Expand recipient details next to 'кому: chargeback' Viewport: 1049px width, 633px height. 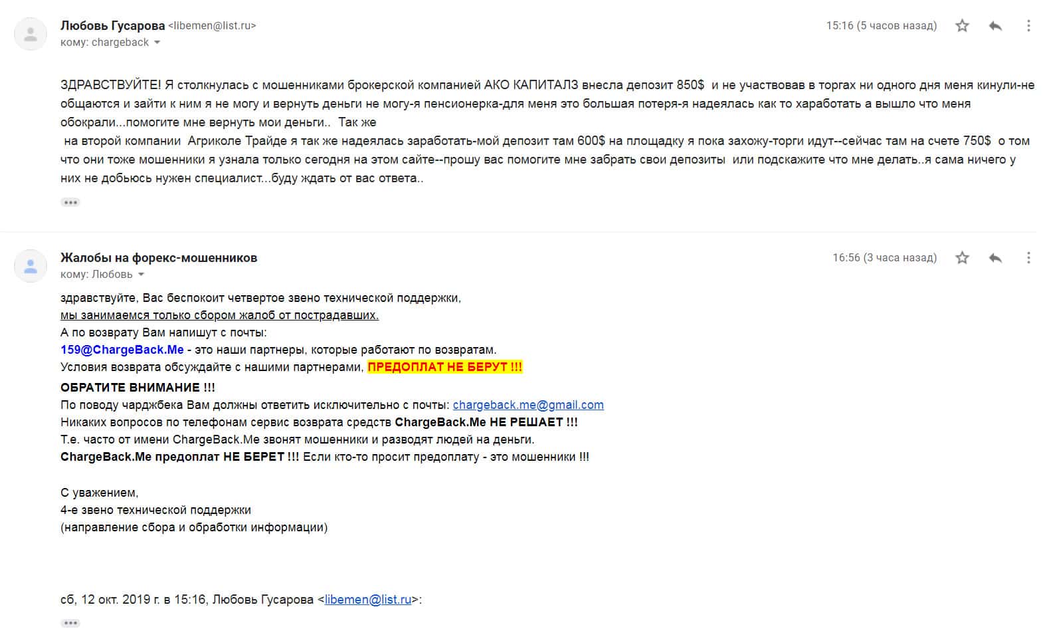click(x=157, y=43)
